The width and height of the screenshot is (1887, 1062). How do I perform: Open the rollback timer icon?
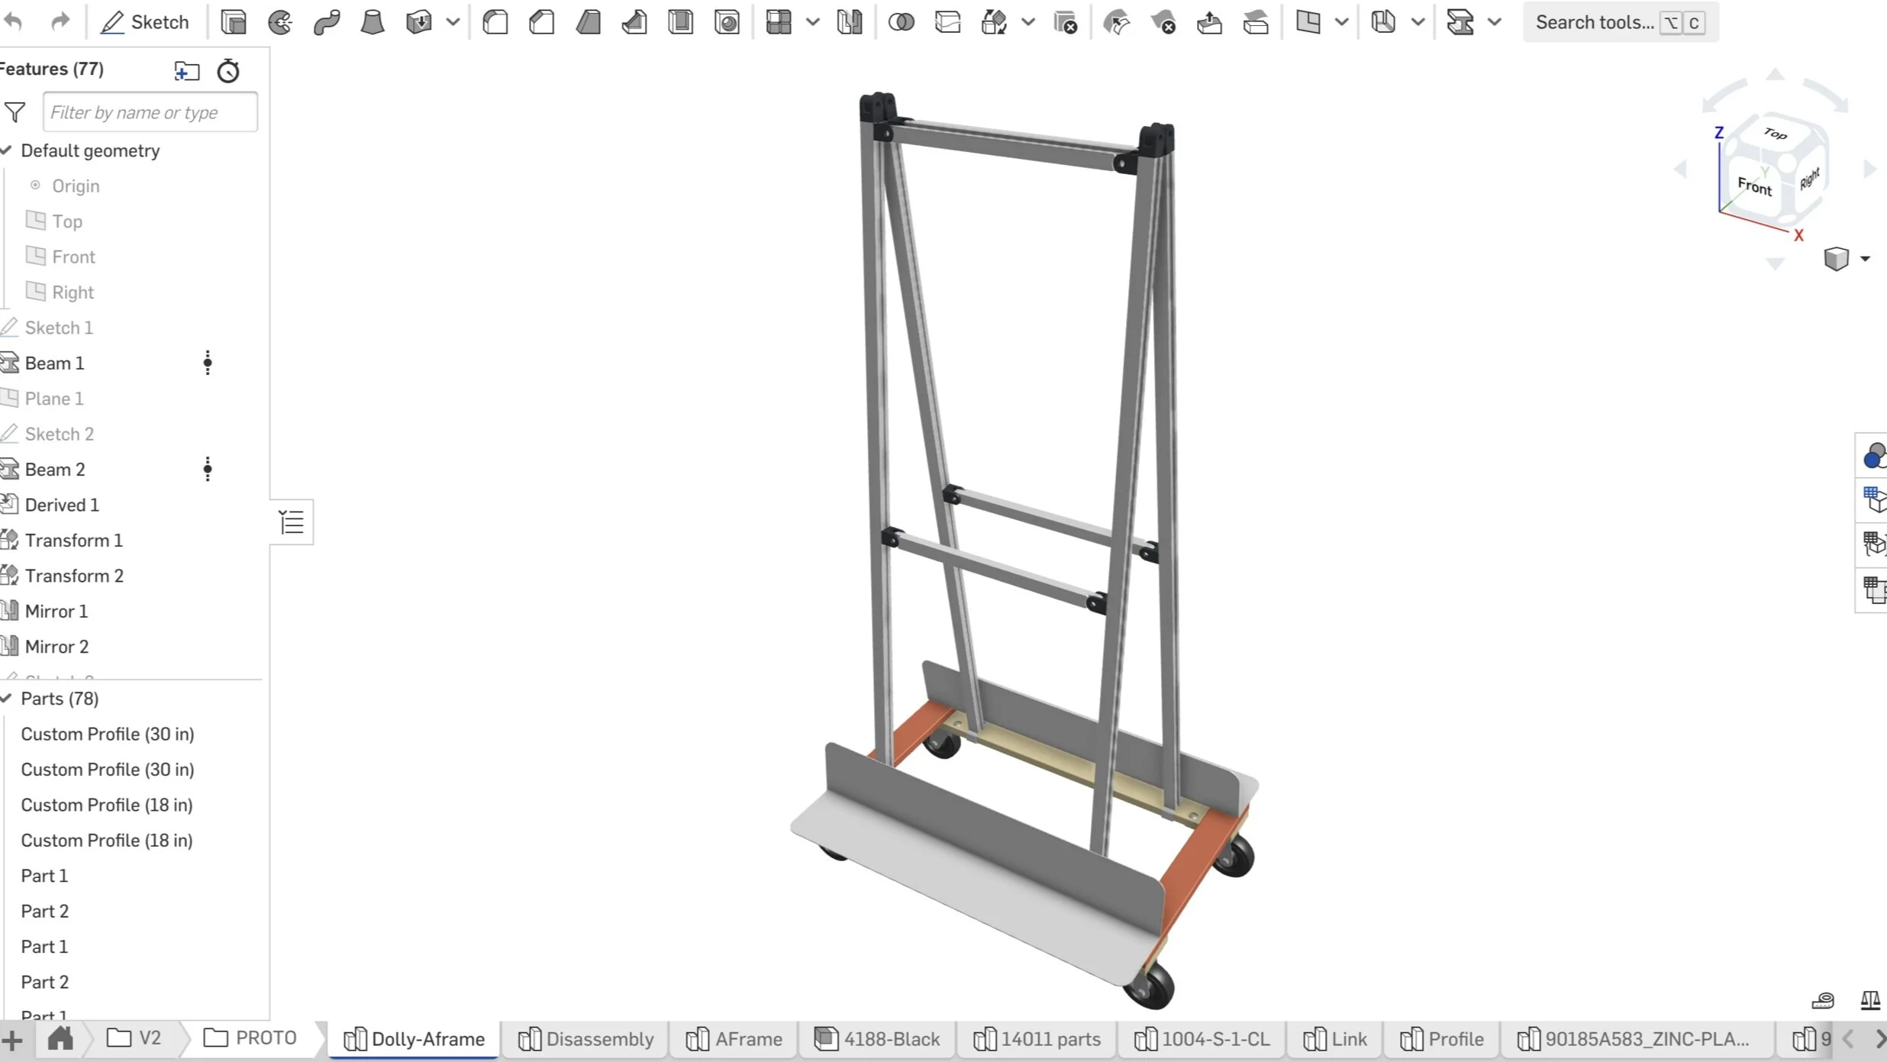click(228, 71)
